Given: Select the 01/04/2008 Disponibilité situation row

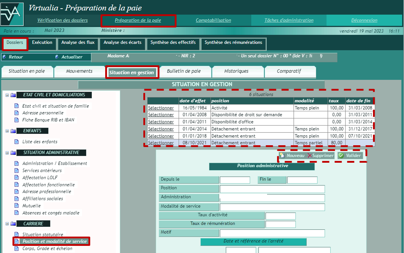Looking at the screenshot, I should [161, 115].
